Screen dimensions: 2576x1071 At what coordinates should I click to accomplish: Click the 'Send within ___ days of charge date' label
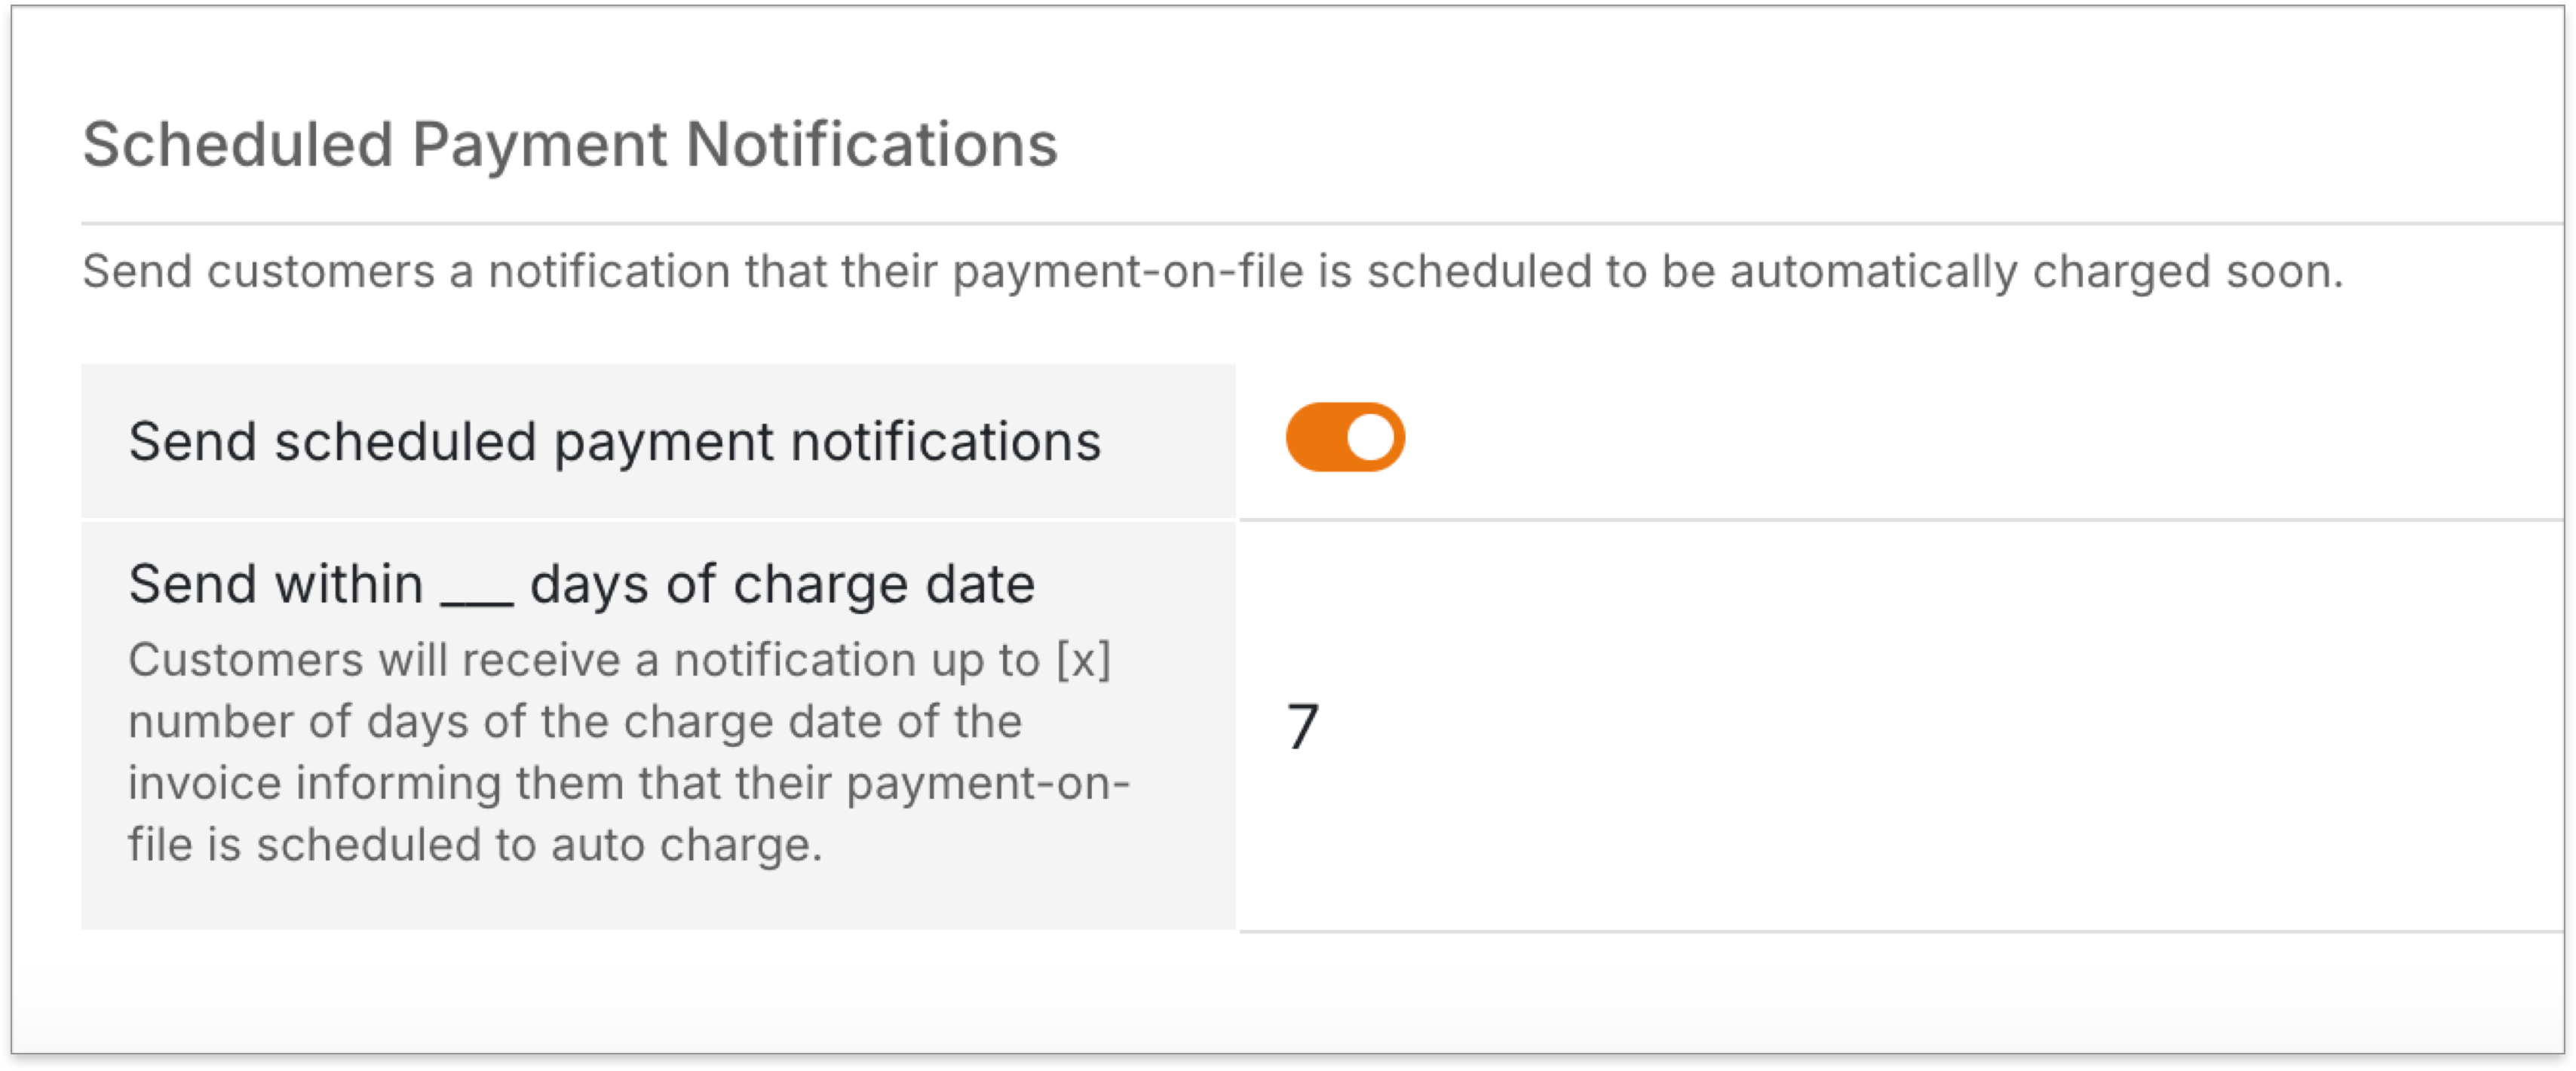pos(581,584)
